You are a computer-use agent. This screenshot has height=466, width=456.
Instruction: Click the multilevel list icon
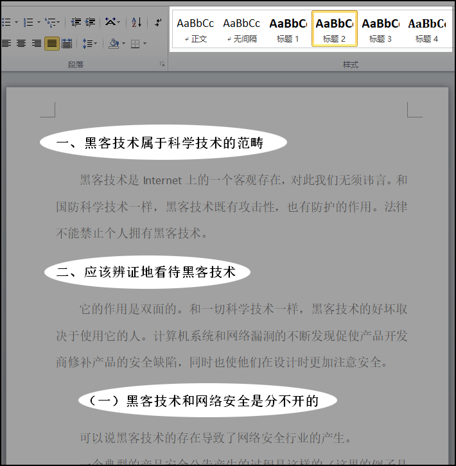(51, 22)
